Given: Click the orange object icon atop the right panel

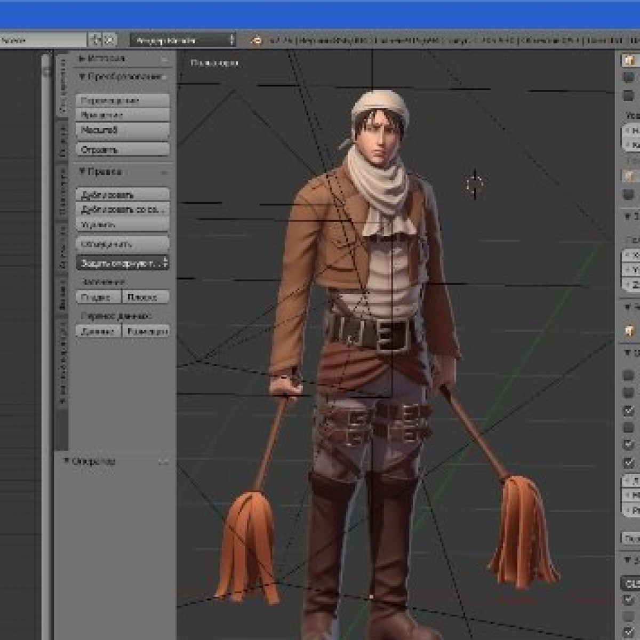Looking at the screenshot, I should point(629,60).
